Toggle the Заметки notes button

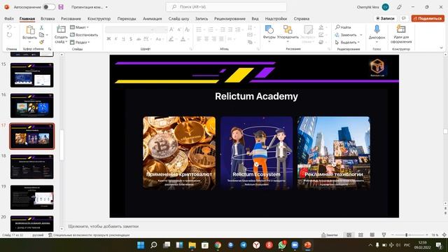coord(330,235)
